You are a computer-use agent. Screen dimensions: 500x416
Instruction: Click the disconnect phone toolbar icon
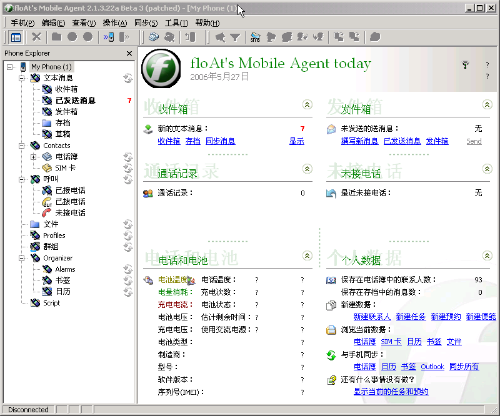click(124, 37)
